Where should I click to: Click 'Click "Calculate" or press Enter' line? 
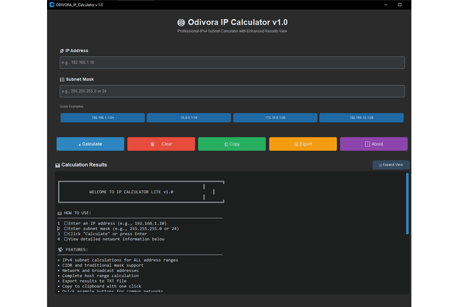107,234
